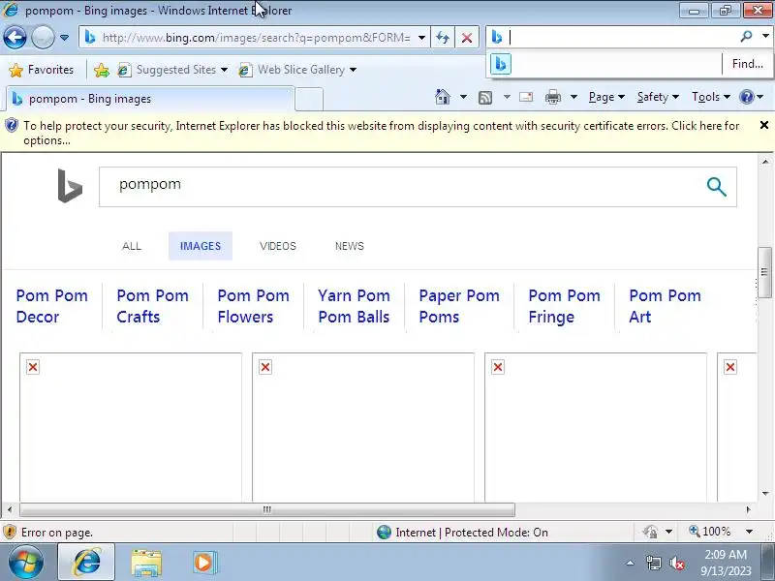Screen dimensions: 775x581
Task: Open Pom Pom Flowers suggestion link
Action: [254, 306]
